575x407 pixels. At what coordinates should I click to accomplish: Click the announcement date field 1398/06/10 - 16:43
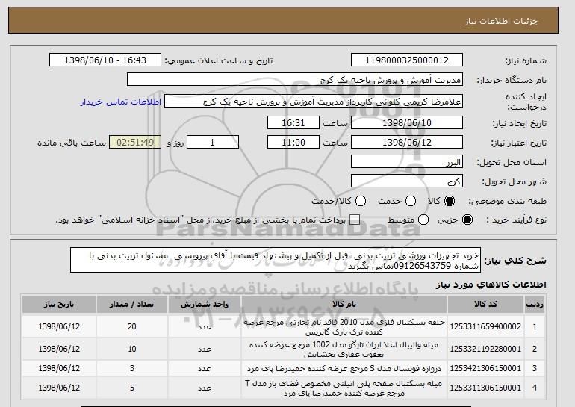tap(105, 60)
